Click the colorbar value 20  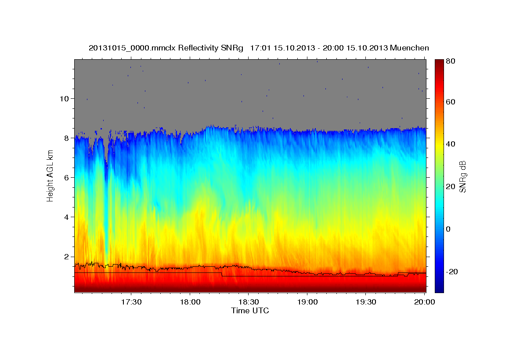(x=450, y=186)
